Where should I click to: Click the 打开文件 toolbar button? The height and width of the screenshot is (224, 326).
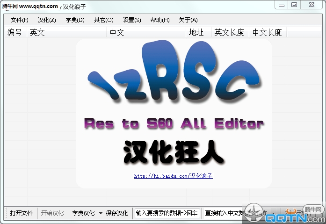(22, 213)
